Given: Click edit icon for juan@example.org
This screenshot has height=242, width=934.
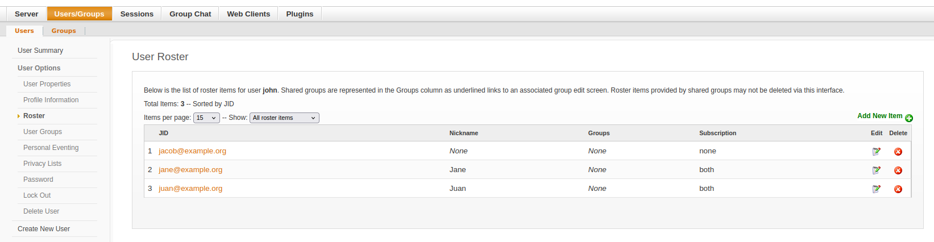Looking at the screenshot, I should [x=876, y=189].
